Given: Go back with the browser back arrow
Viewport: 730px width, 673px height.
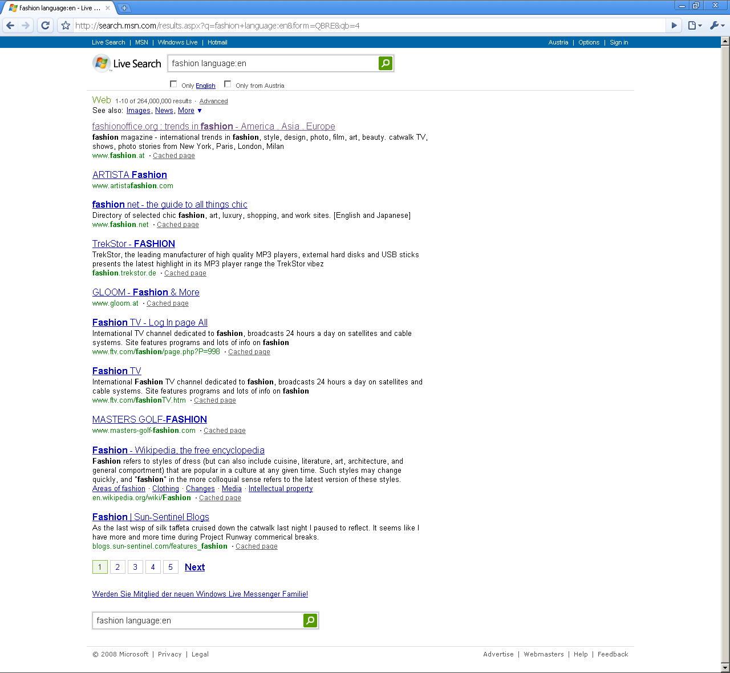Looking at the screenshot, I should [10, 25].
